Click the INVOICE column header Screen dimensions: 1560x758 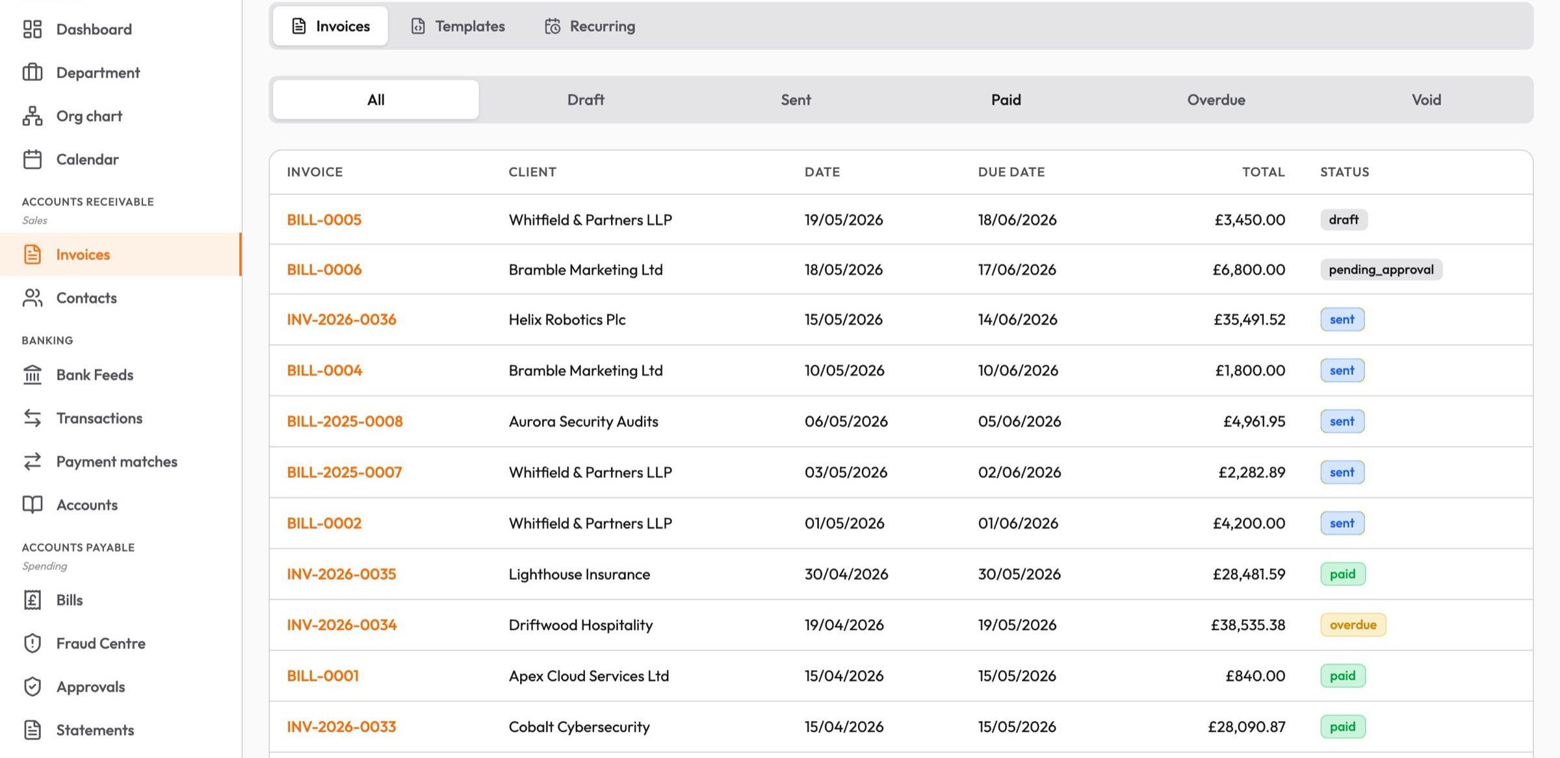315,172
